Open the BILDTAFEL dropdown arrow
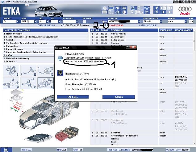The width and height of the screenshot is (196, 152). [77, 22]
